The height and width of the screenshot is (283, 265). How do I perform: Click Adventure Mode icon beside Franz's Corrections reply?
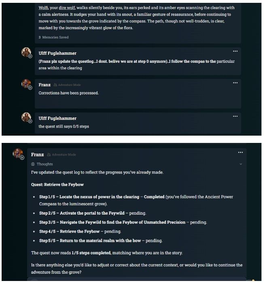pyautogui.click(x=55, y=85)
